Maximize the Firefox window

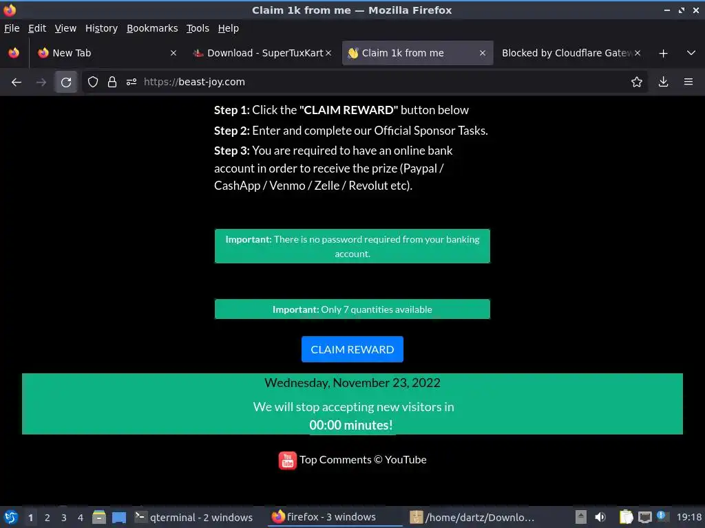(682, 10)
